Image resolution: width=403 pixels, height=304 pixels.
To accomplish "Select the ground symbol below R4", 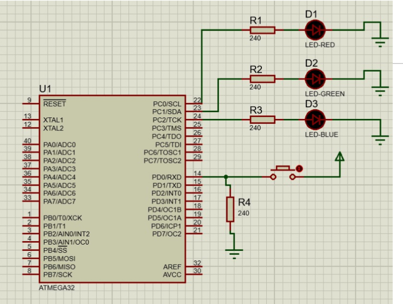I will coord(234,254).
